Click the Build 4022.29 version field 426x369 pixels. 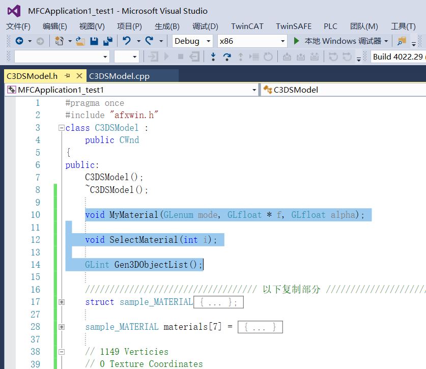pyautogui.click(x=398, y=57)
